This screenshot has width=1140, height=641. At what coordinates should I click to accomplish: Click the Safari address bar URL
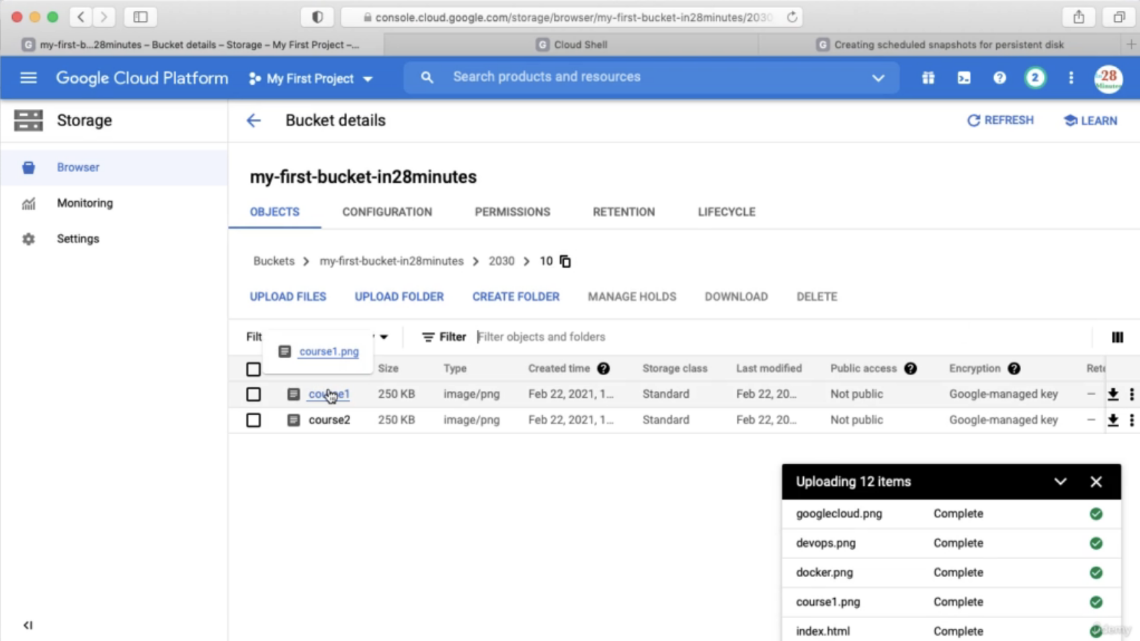(573, 17)
